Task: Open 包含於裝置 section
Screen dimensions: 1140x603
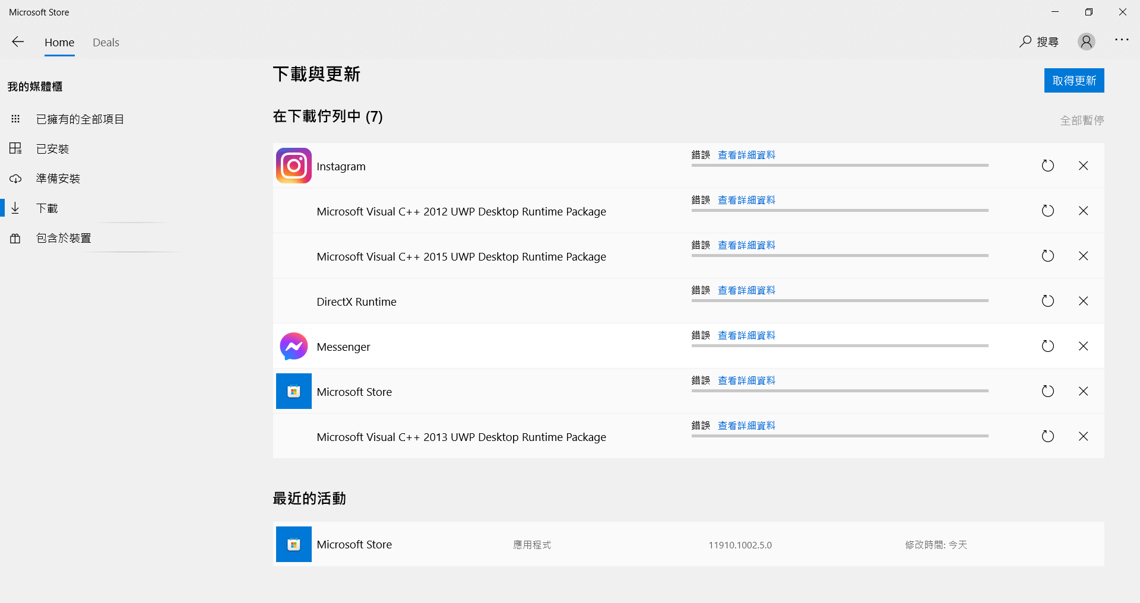Action: click(x=63, y=237)
